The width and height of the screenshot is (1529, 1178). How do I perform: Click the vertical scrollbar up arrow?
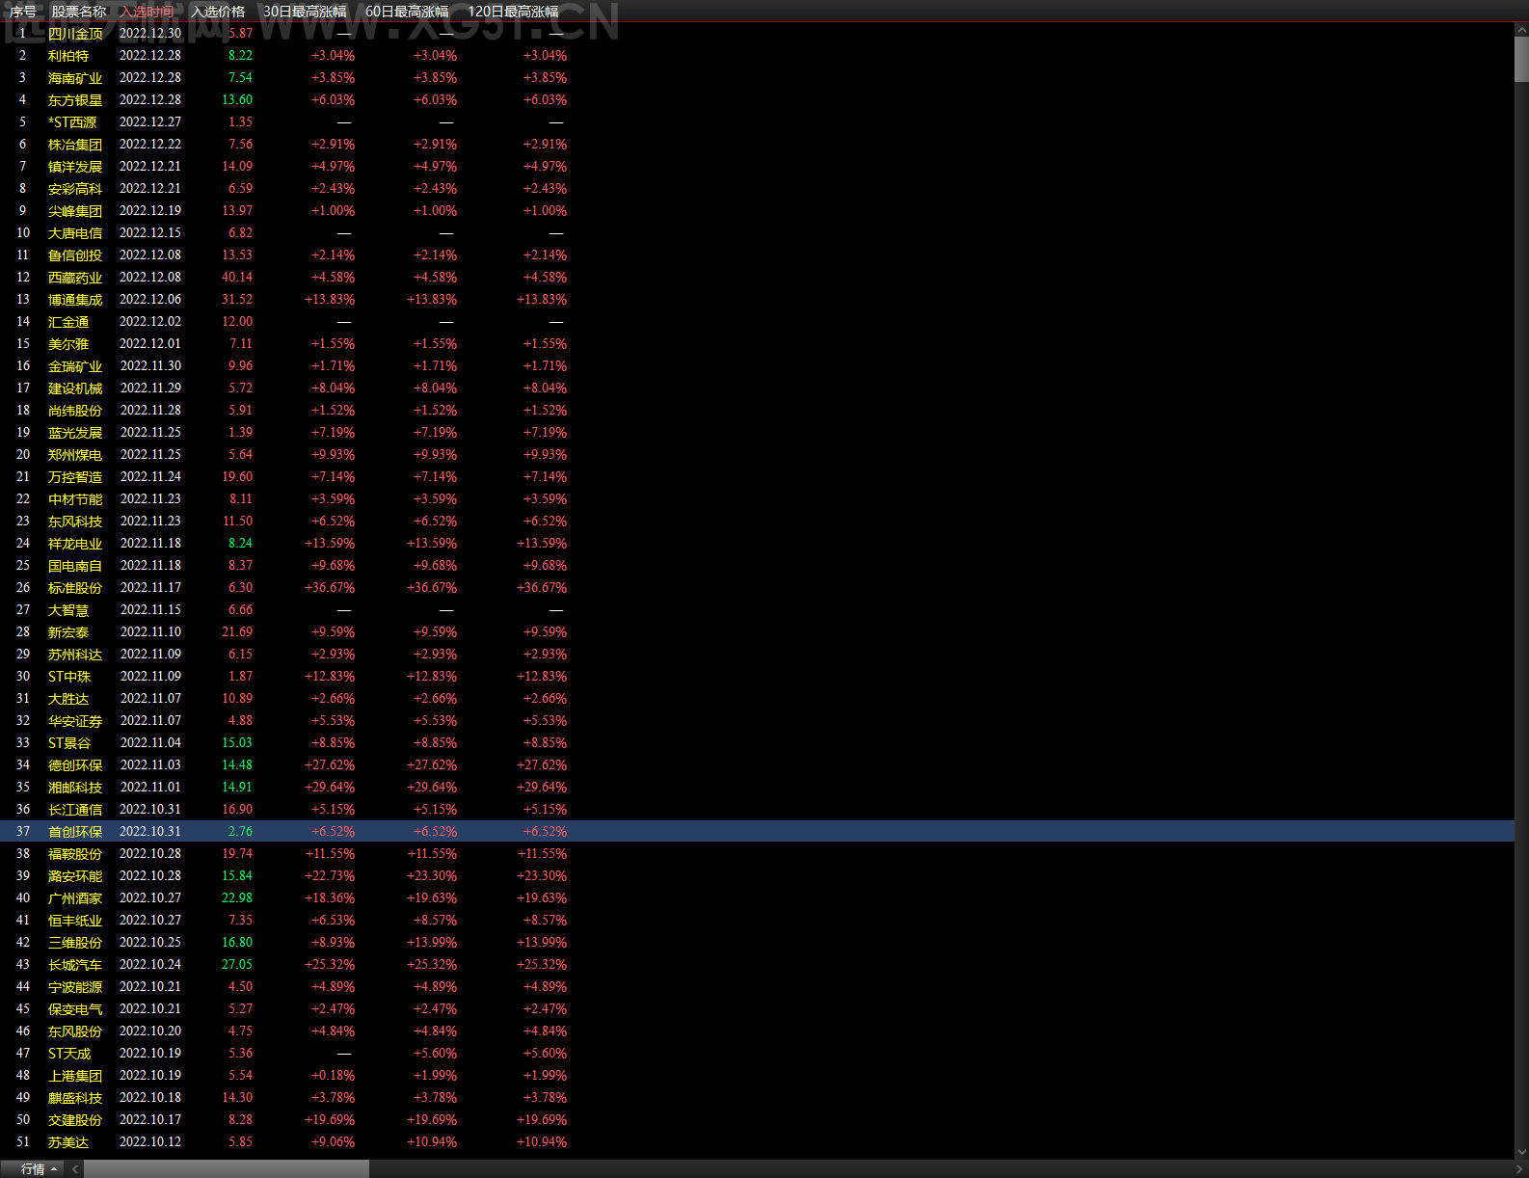tap(1521, 30)
